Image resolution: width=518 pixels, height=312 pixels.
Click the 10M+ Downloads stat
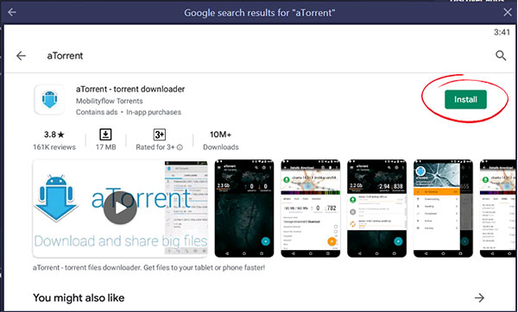coord(221,140)
